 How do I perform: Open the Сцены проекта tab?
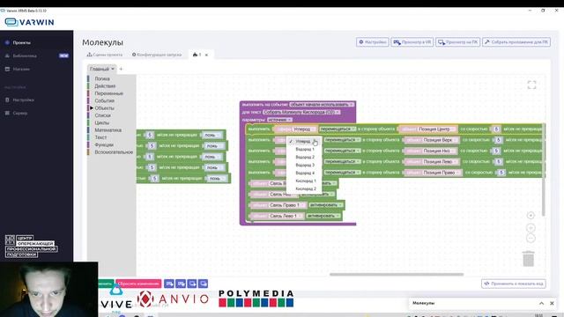tap(105, 55)
